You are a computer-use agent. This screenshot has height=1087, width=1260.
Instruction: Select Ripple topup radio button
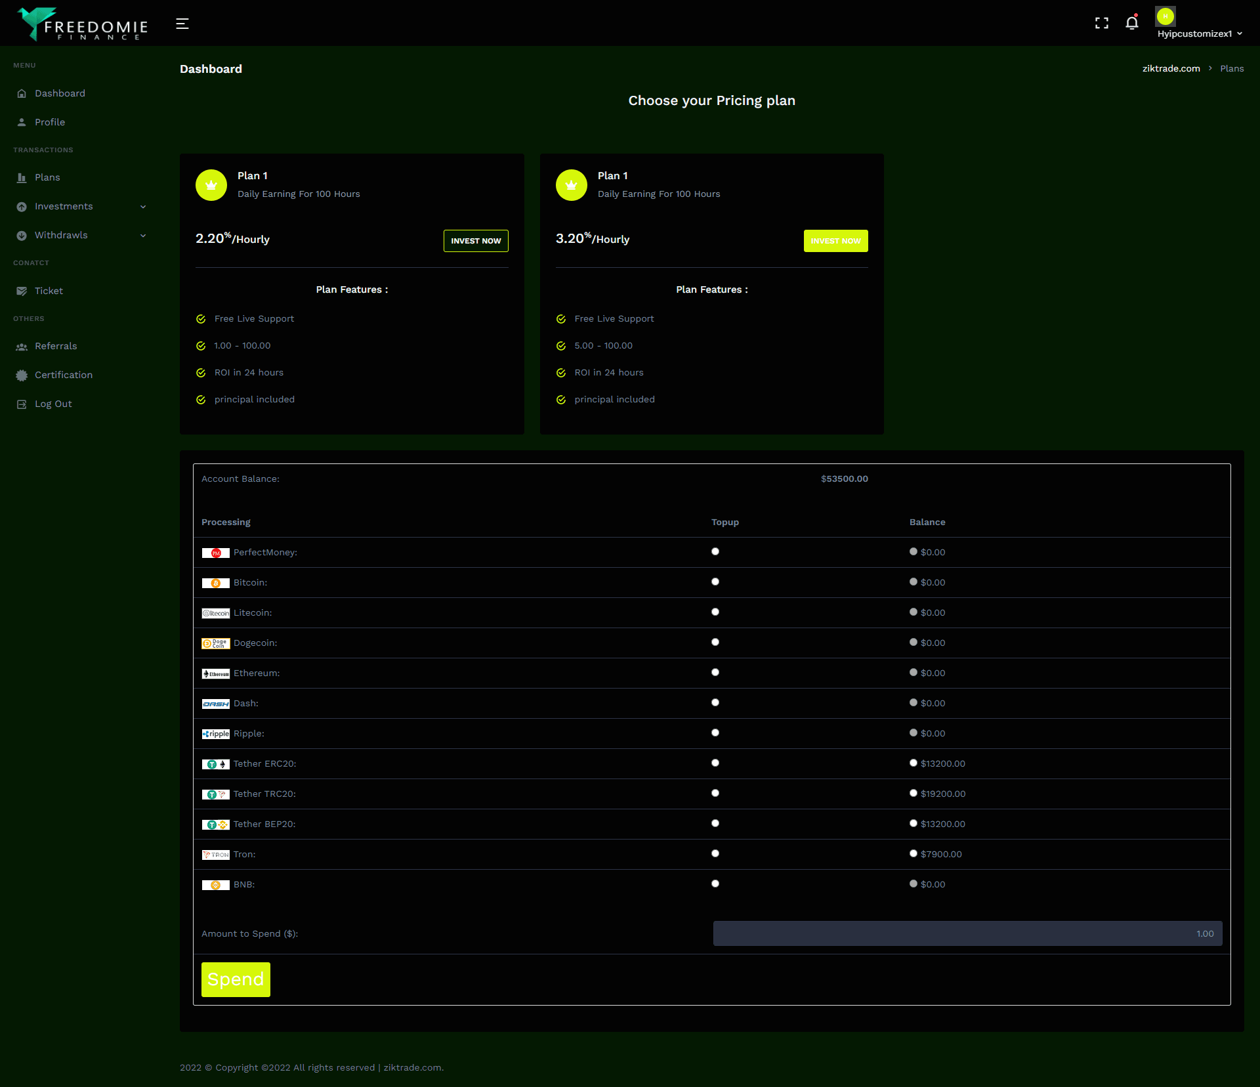point(715,733)
